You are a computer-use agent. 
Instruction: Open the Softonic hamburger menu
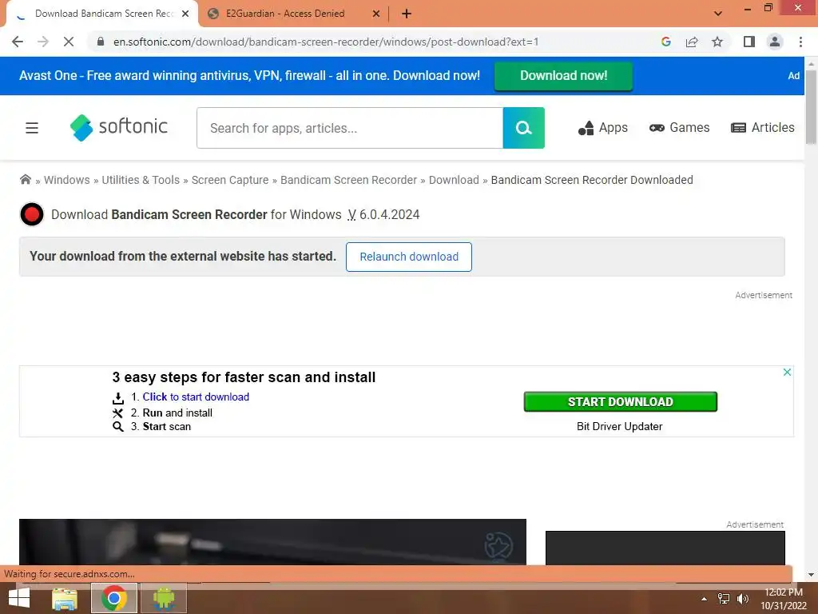pos(32,128)
